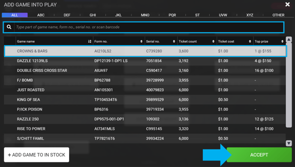
Task: Select the S/CHITT FAMIL game row
Action: click(145, 138)
